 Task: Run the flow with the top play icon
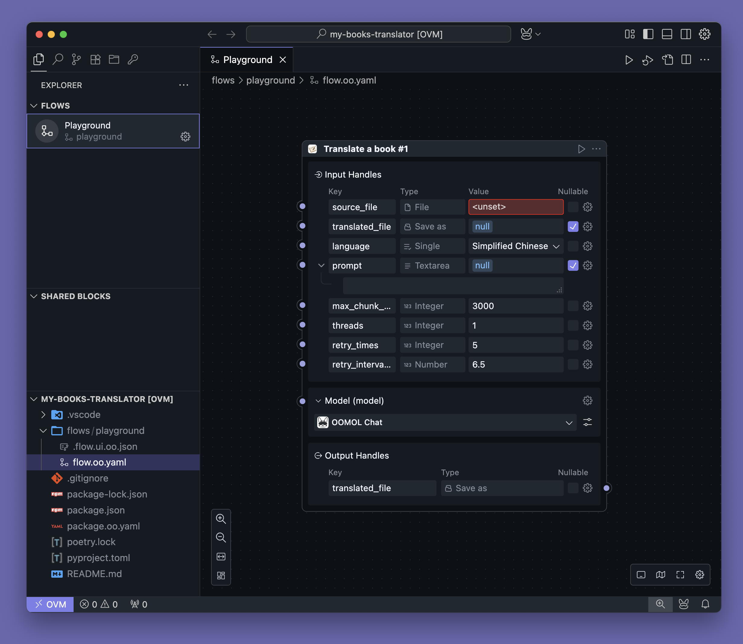click(629, 60)
